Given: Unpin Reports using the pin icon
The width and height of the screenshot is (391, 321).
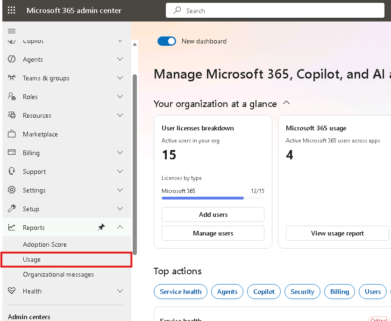Looking at the screenshot, I should click(101, 227).
